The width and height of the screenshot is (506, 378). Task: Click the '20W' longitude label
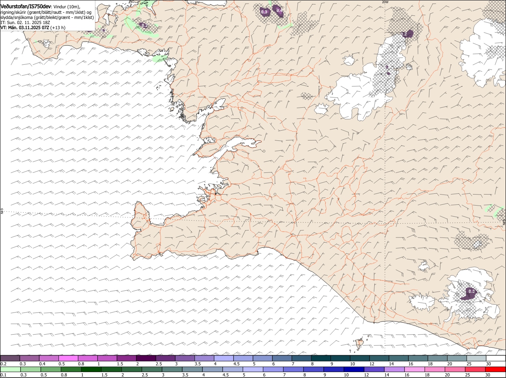point(385,2)
